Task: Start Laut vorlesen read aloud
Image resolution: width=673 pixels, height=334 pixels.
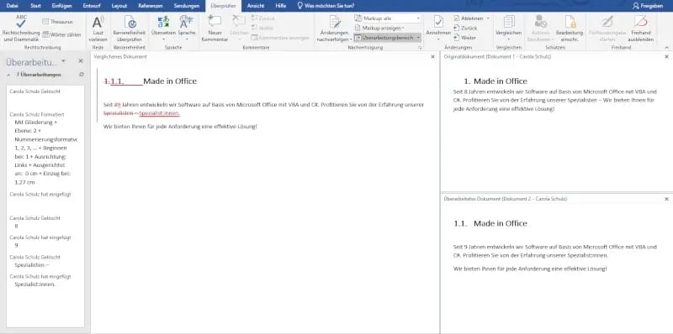Action: pos(98,29)
